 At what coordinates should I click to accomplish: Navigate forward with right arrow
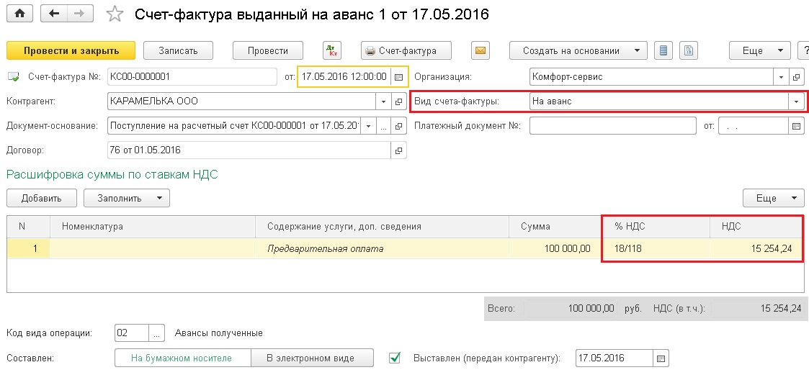tap(79, 14)
